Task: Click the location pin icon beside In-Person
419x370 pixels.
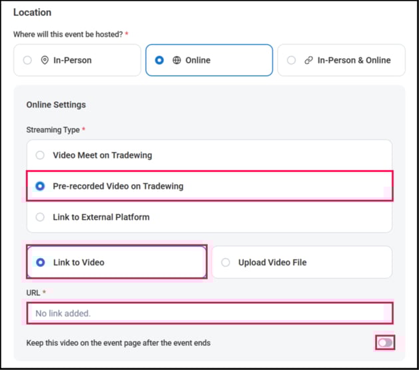Action: coord(45,60)
